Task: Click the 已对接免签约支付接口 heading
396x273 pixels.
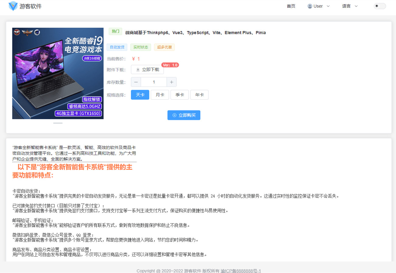Action: pos(58,206)
